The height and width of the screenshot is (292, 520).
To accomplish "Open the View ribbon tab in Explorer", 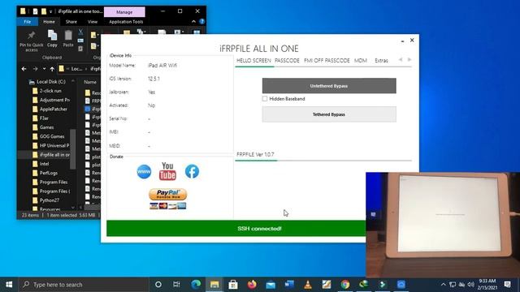I will click(93, 22).
